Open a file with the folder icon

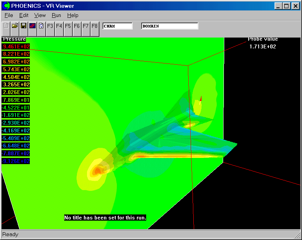15,26
